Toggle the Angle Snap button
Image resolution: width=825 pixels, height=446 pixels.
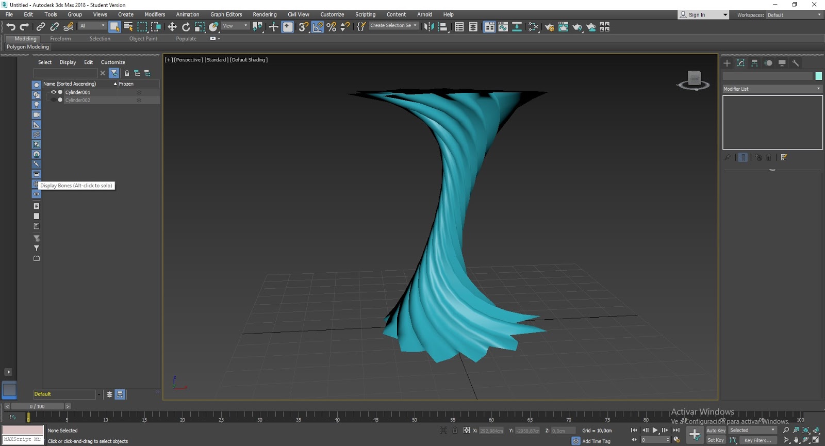[318, 27]
